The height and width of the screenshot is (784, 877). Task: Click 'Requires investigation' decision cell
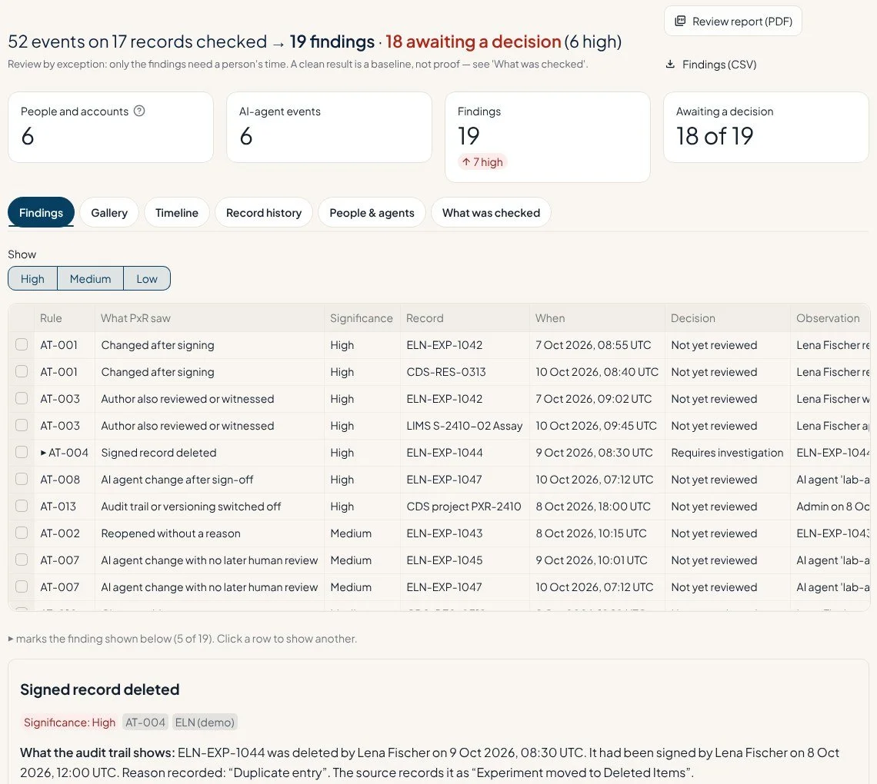pos(727,453)
